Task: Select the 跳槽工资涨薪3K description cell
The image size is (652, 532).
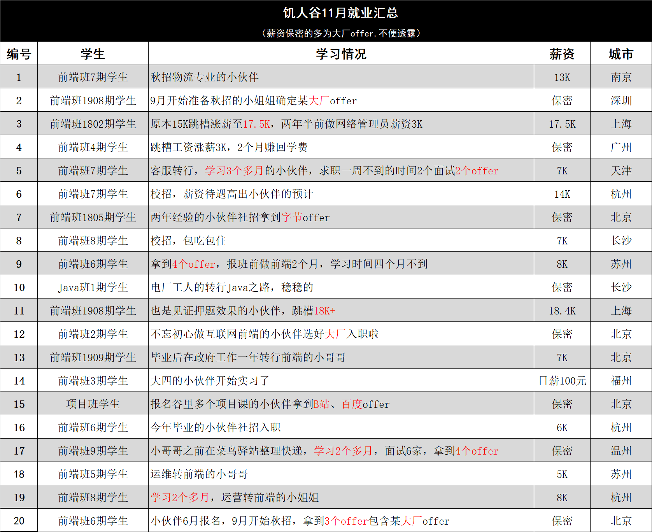Action: 341,147
